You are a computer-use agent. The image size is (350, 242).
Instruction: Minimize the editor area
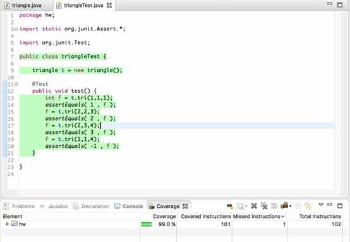coord(330,4)
